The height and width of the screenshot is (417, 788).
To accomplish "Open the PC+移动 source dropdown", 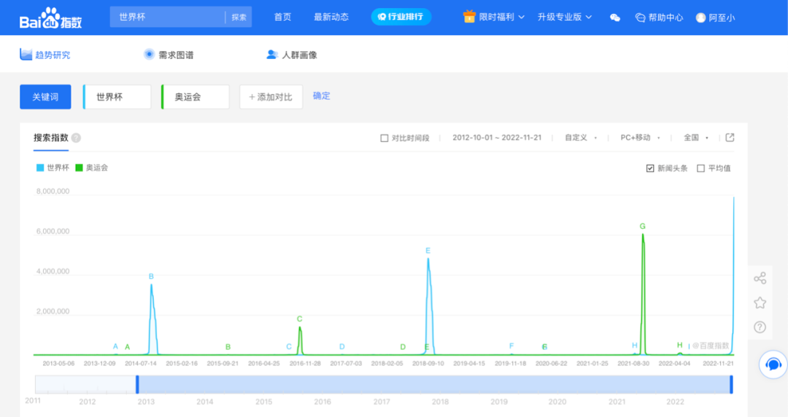I will [x=640, y=138].
